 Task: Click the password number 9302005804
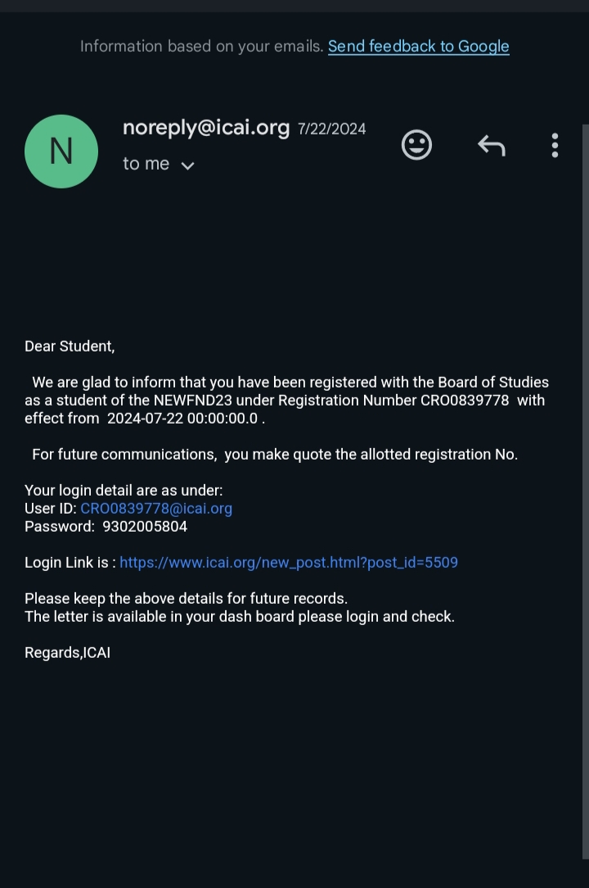(x=145, y=527)
